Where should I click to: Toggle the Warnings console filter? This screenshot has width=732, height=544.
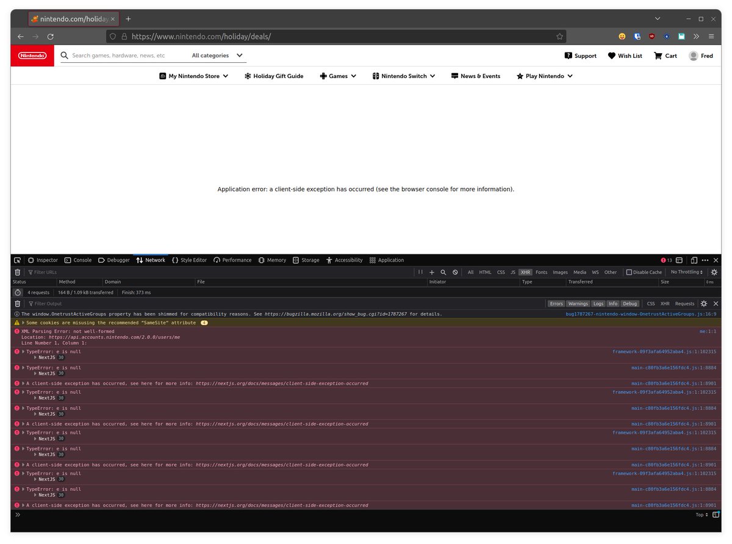(x=578, y=303)
